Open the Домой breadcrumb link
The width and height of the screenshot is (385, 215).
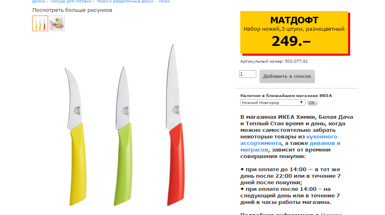(x=39, y=2)
